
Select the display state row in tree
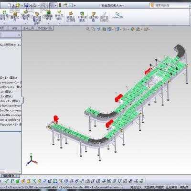click(11, 45)
